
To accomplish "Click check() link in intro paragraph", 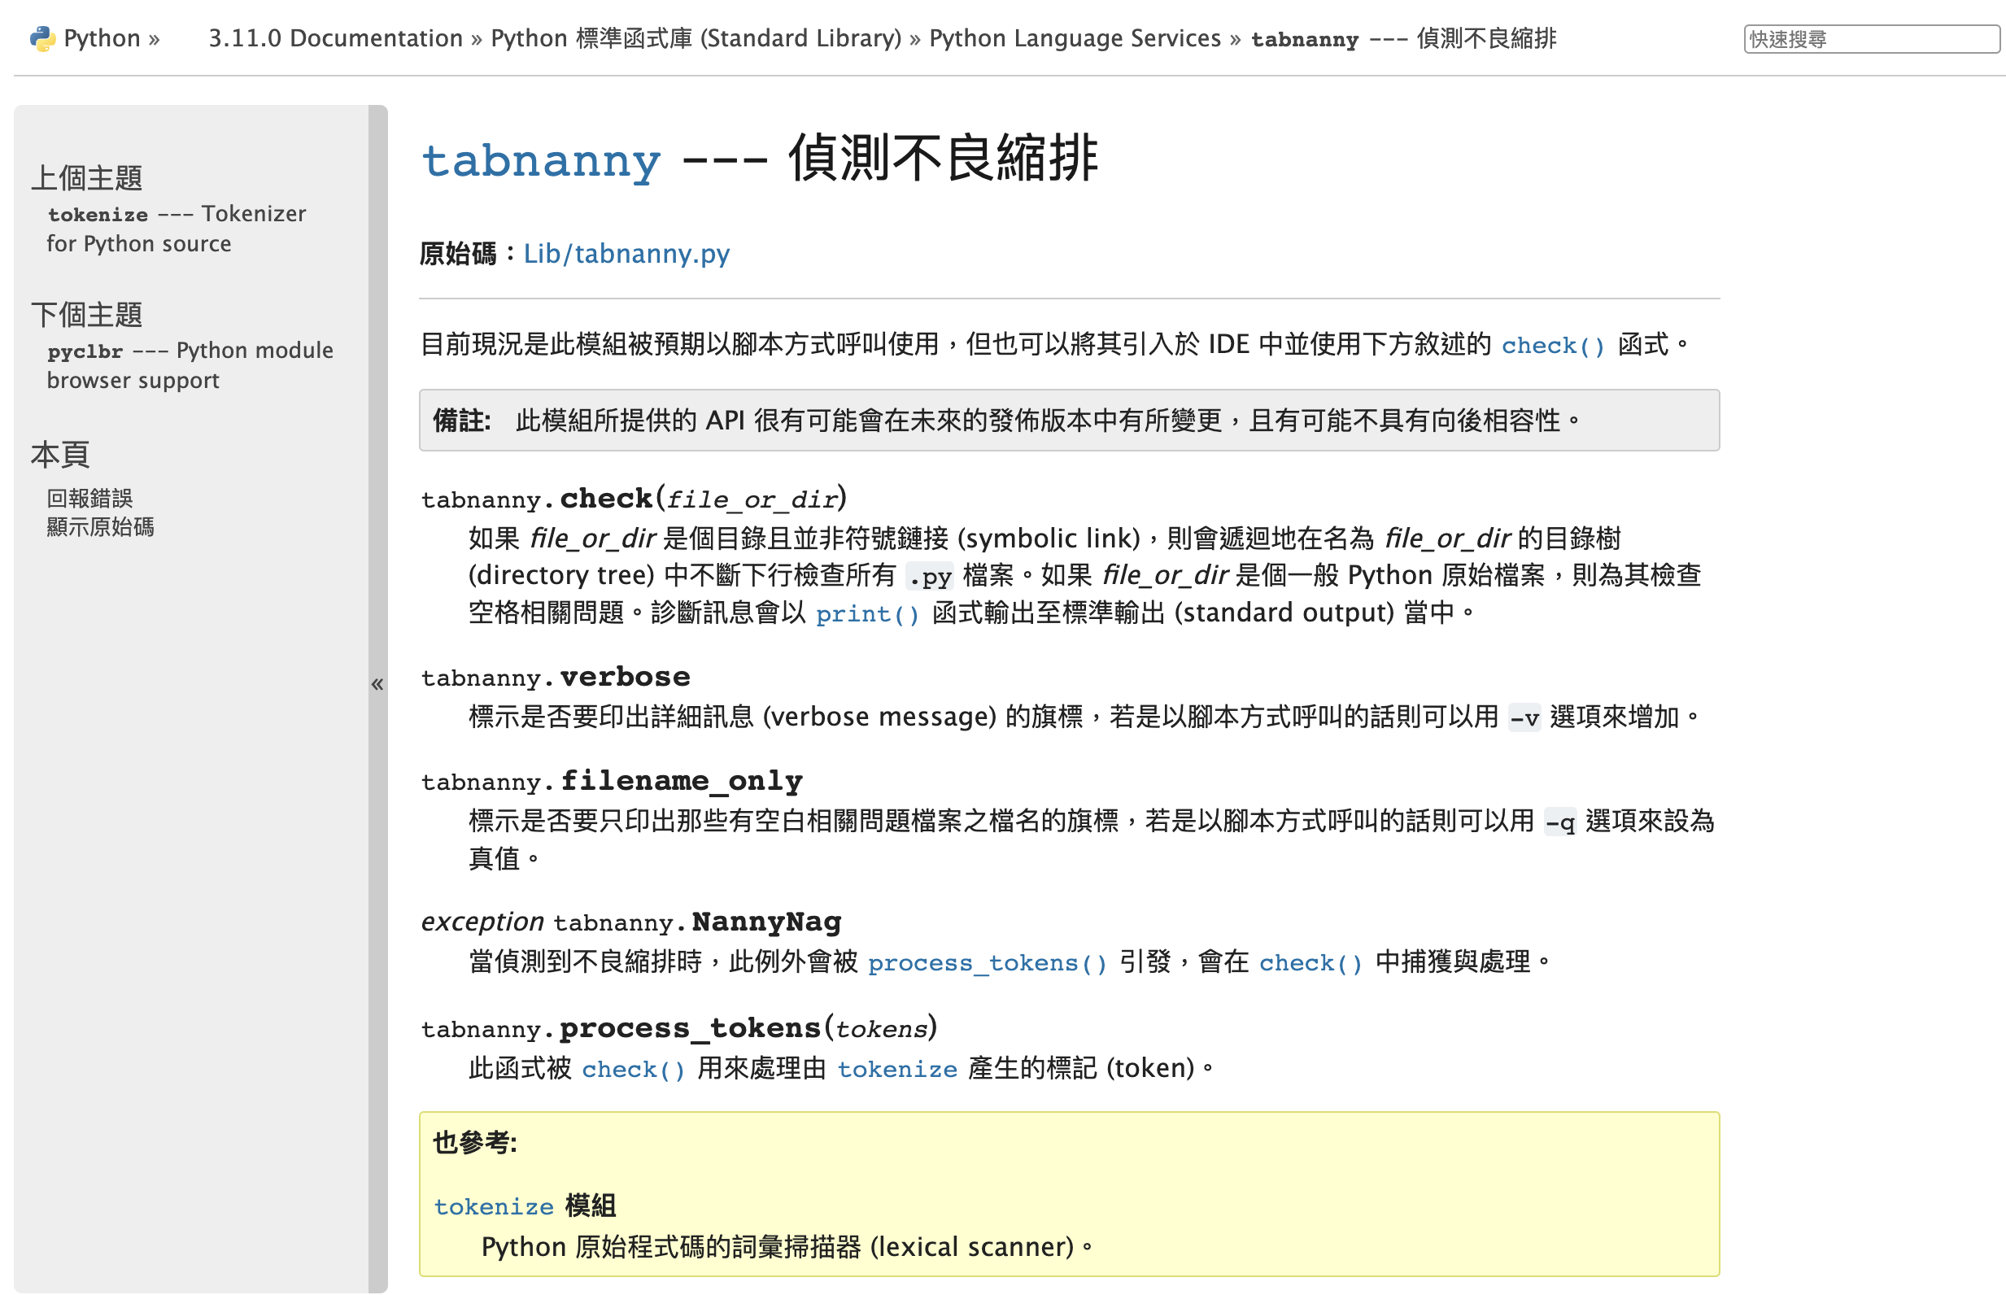I will coord(1552,346).
